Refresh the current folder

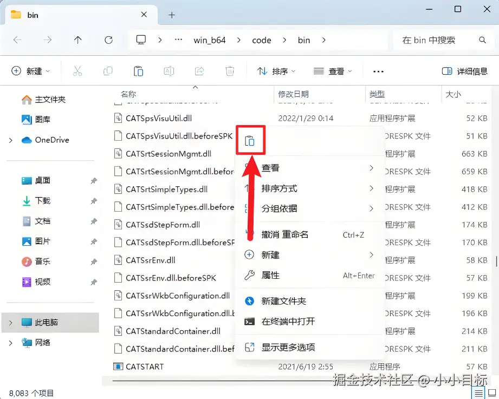click(x=108, y=40)
